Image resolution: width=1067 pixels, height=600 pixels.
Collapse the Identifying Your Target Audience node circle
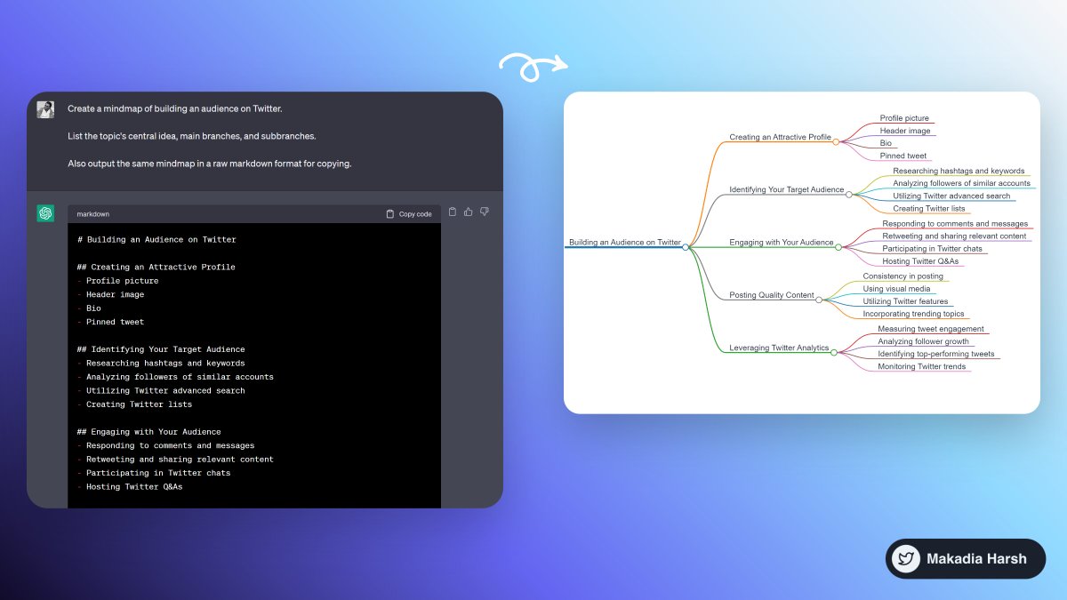[849, 194]
